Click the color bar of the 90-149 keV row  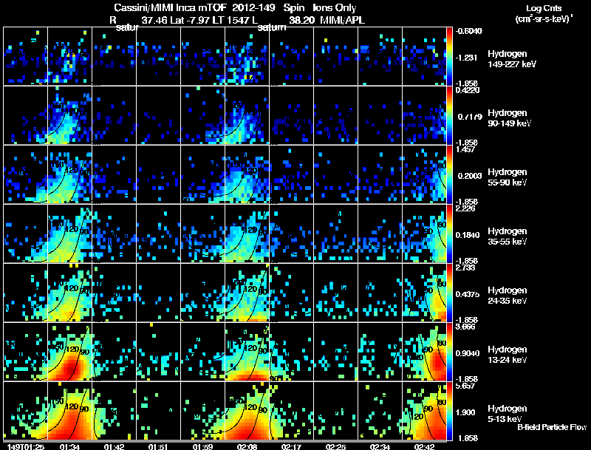449,115
